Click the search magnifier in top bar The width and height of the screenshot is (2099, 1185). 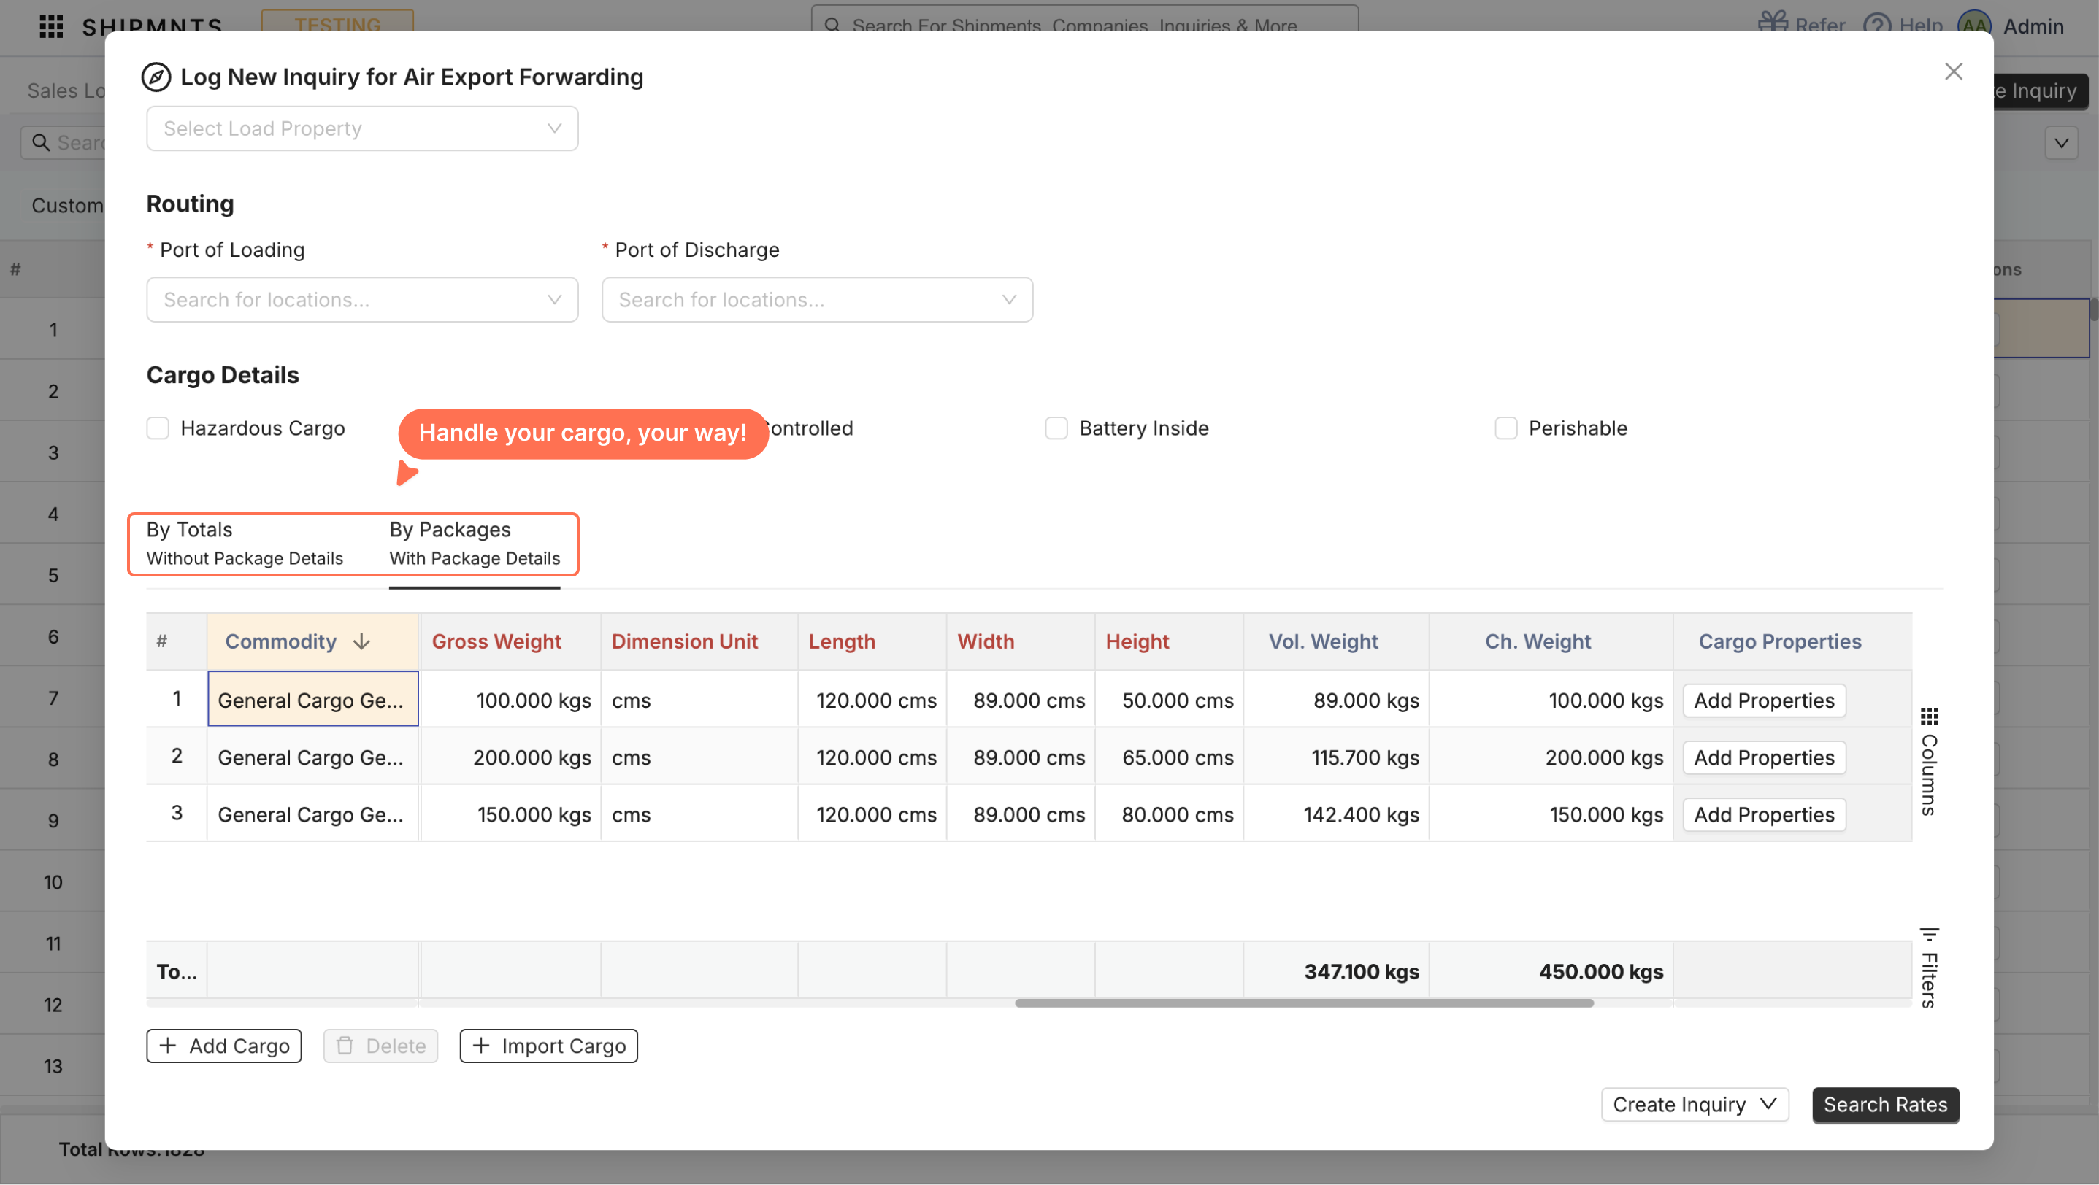tap(832, 26)
